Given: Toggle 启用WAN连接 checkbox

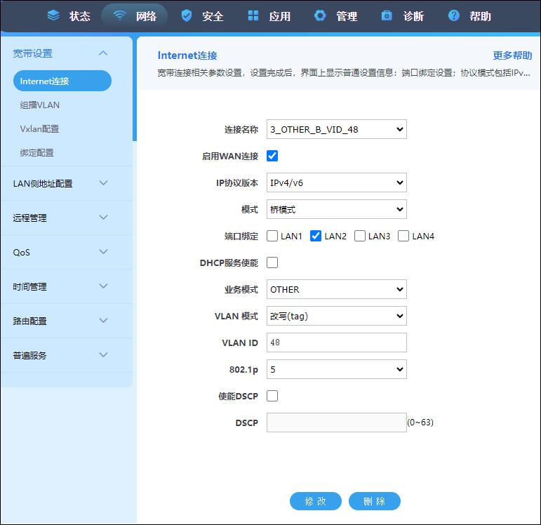Looking at the screenshot, I should [272, 156].
